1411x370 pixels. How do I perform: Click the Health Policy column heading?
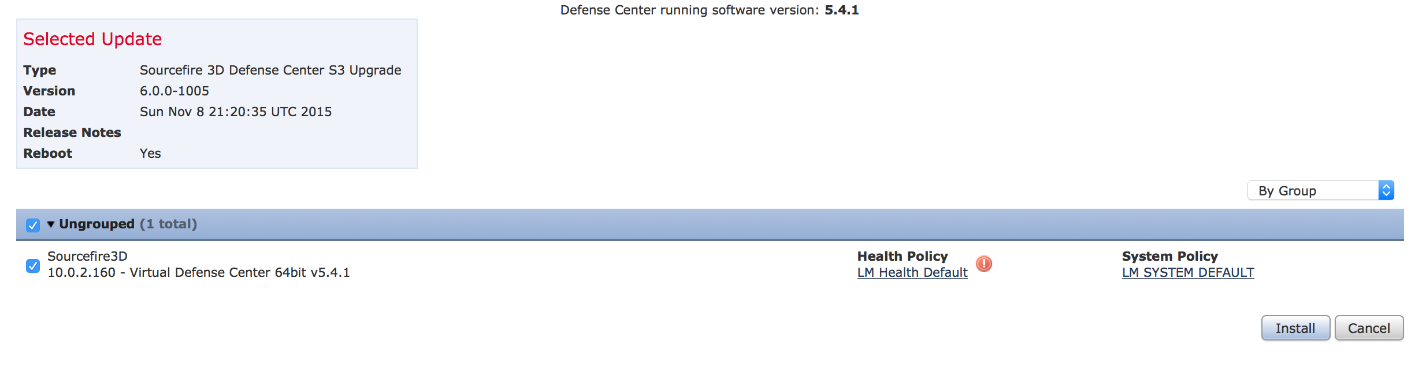902,256
